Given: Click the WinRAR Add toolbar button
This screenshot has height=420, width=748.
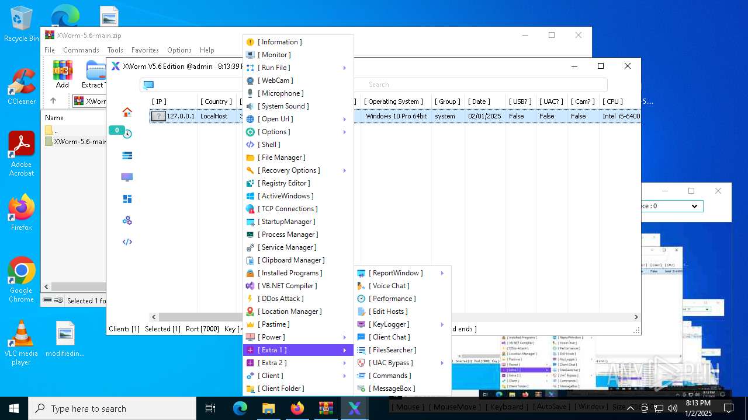Looking at the screenshot, I should (x=63, y=74).
